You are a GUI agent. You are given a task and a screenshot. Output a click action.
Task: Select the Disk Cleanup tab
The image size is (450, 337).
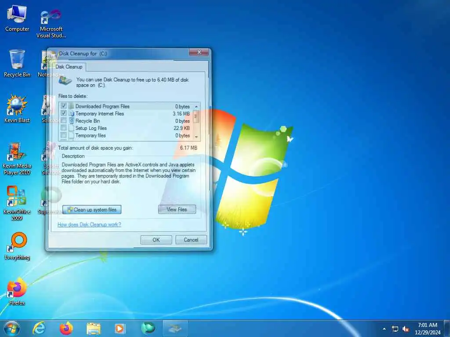pos(69,67)
